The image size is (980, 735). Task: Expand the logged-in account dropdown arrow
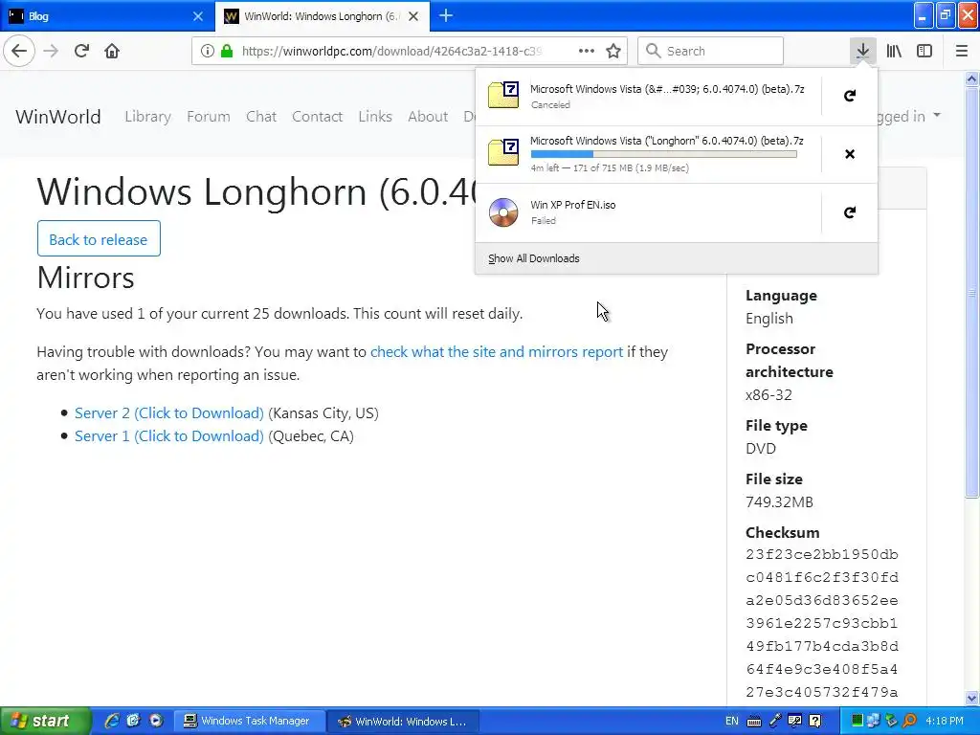936,115
